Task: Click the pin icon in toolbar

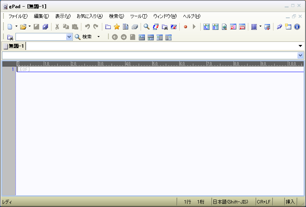Action: coord(279,27)
